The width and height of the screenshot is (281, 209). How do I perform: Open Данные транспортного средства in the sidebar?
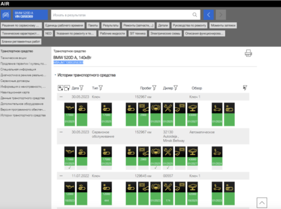22,98
